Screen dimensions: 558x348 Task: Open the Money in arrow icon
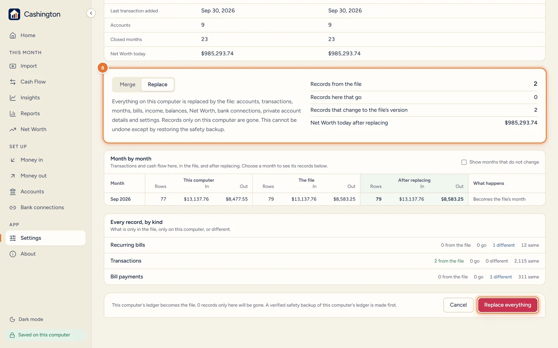click(13, 160)
